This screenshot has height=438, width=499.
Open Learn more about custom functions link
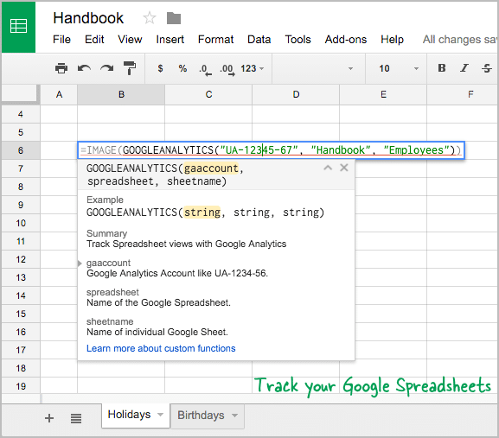[161, 348]
